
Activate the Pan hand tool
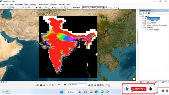pos(11,8)
